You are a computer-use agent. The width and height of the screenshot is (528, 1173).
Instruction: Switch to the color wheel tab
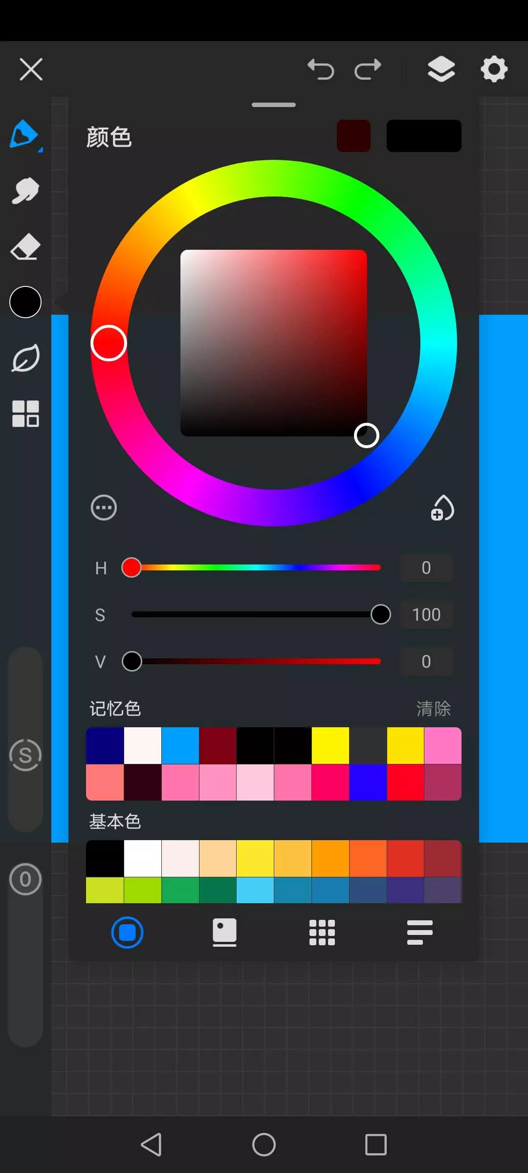pos(127,933)
